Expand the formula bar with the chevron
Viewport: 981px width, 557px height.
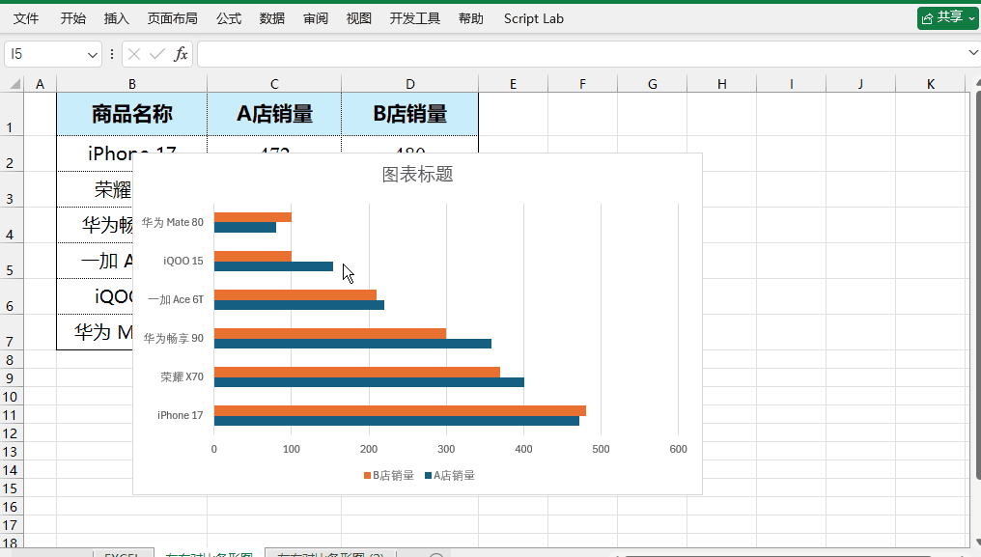(x=972, y=54)
